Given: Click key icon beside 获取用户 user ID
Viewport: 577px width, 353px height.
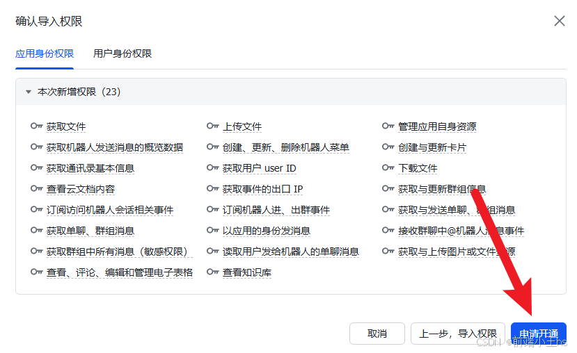Looking at the screenshot, I should [213, 168].
